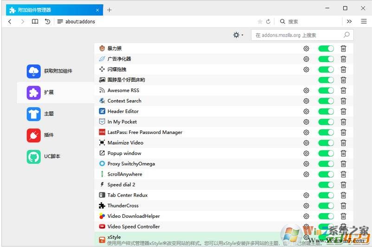Toggle off Context Search

326,101
